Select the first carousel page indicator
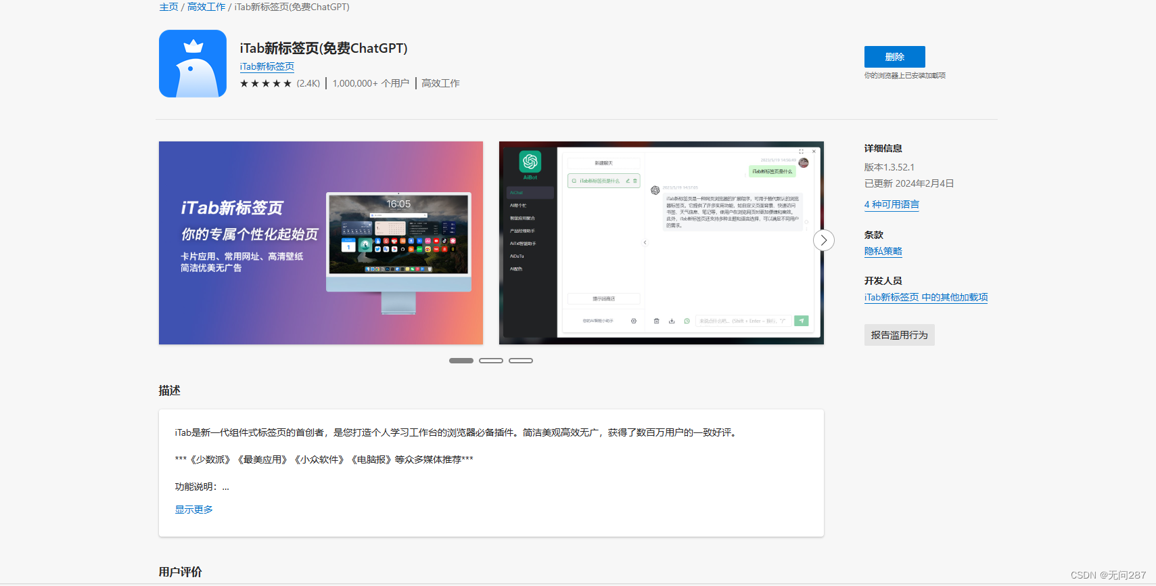 click(461, 361)
